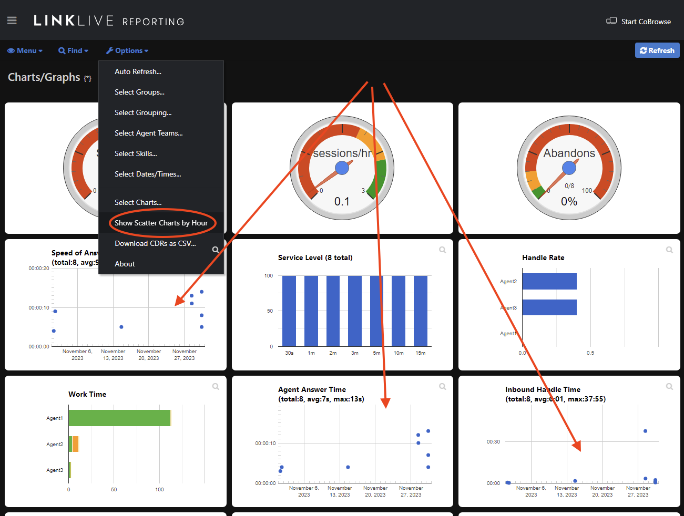Click magnifier icon on Handle Rate chart

669,250
